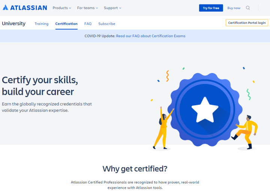Select the Certification tab
This screenshot has height=191, width=270.
(x=66, y=24)
